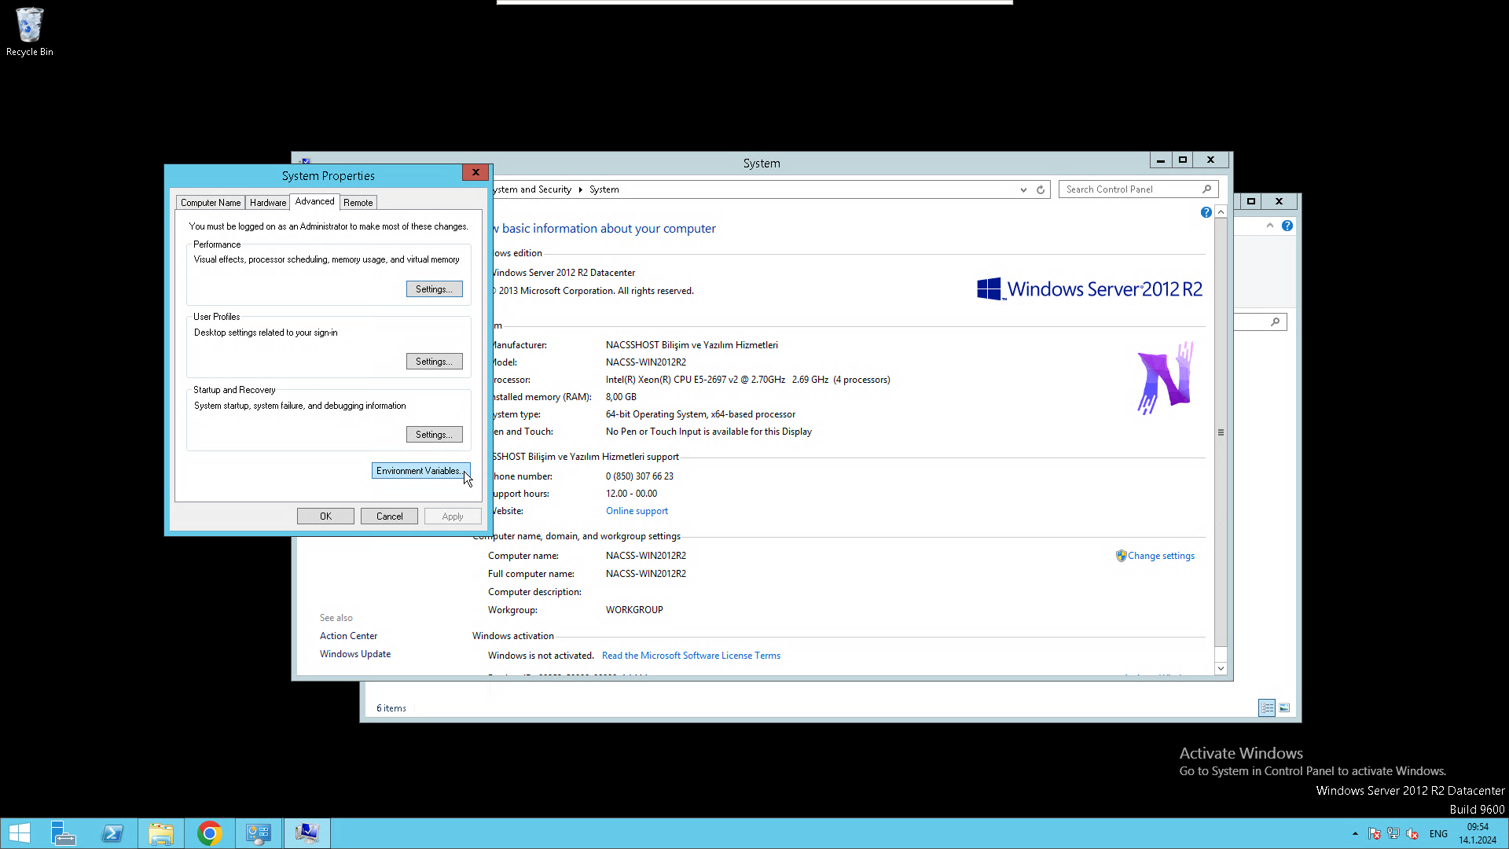Click the System breadcrumb in address bar
Viewport: 1509px width, 849px height.
tap(604, 189)
